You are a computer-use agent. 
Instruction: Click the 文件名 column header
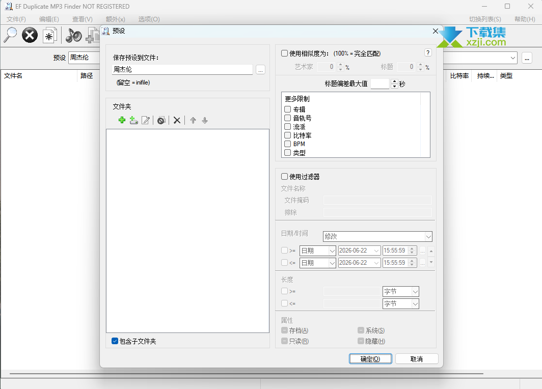(x=39, y=76)
